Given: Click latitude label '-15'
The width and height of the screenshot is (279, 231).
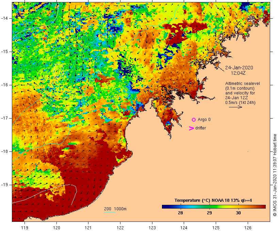Looking at the screenshot, I should point(4,52).
